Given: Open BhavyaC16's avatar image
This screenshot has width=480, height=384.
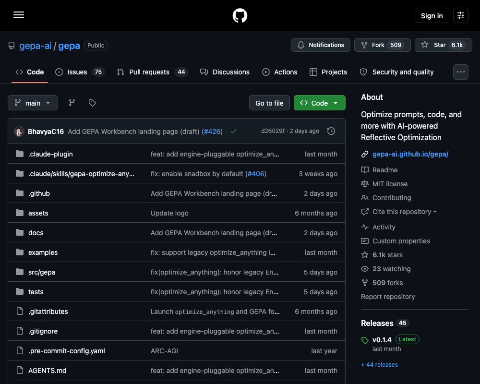Looking at the screenshot, I should (x=19, y=132).
